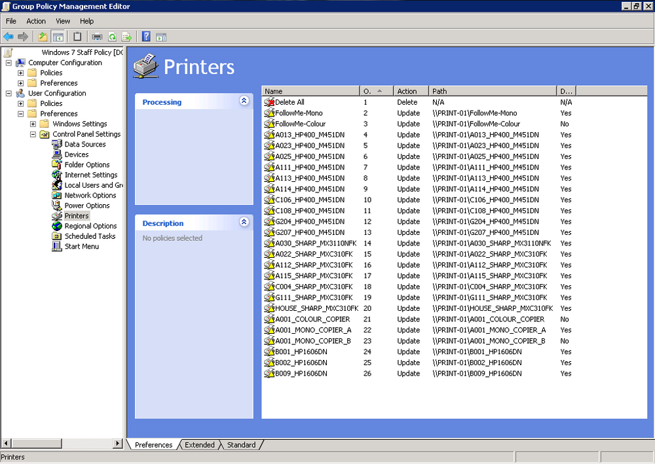Click the B009_HP1606DN printer icon

pyautogui.click(x=269, y=374)
